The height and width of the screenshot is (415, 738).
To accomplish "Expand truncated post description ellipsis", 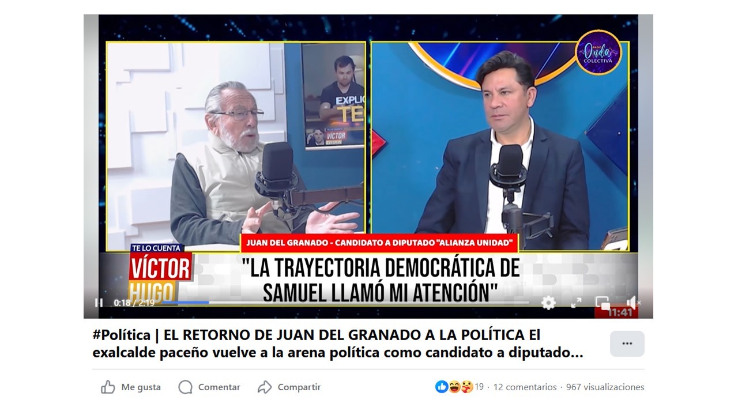I will (577, 353).
